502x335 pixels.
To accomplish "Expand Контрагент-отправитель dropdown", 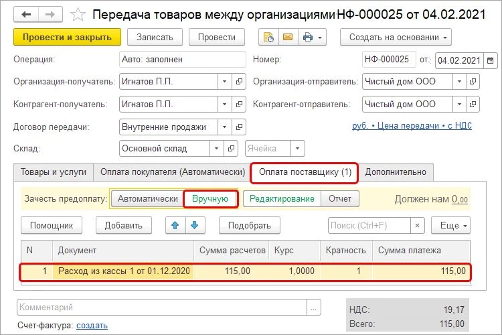I will [x=459, y=105].
